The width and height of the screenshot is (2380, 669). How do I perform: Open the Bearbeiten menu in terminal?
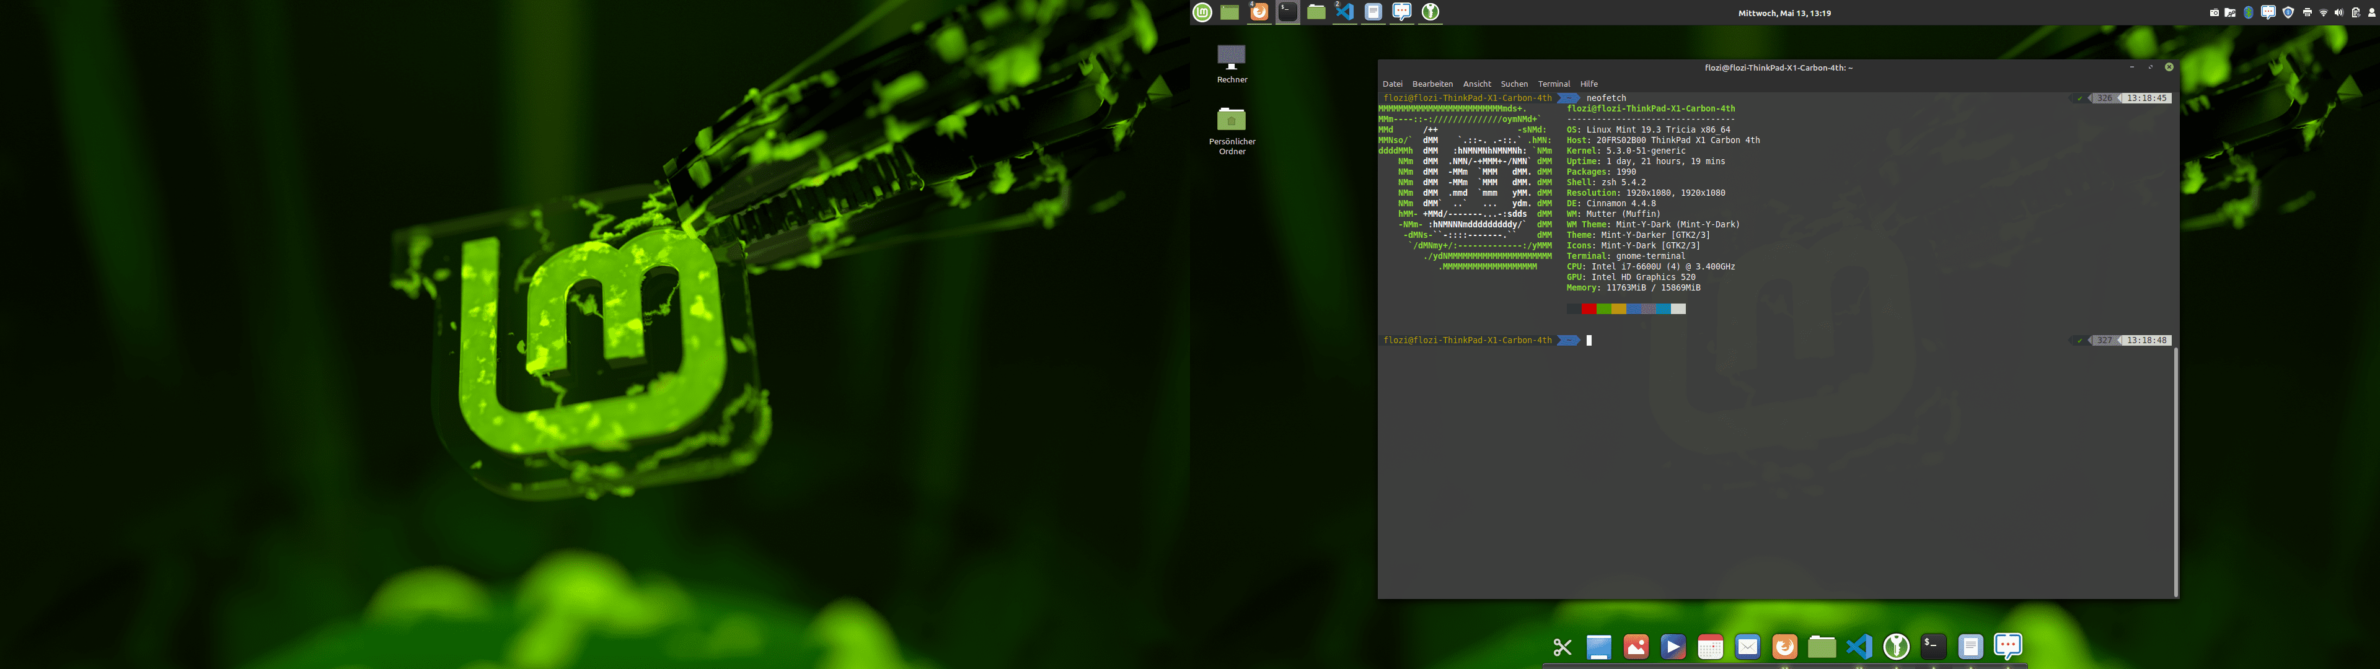[x=1432, y=84]
